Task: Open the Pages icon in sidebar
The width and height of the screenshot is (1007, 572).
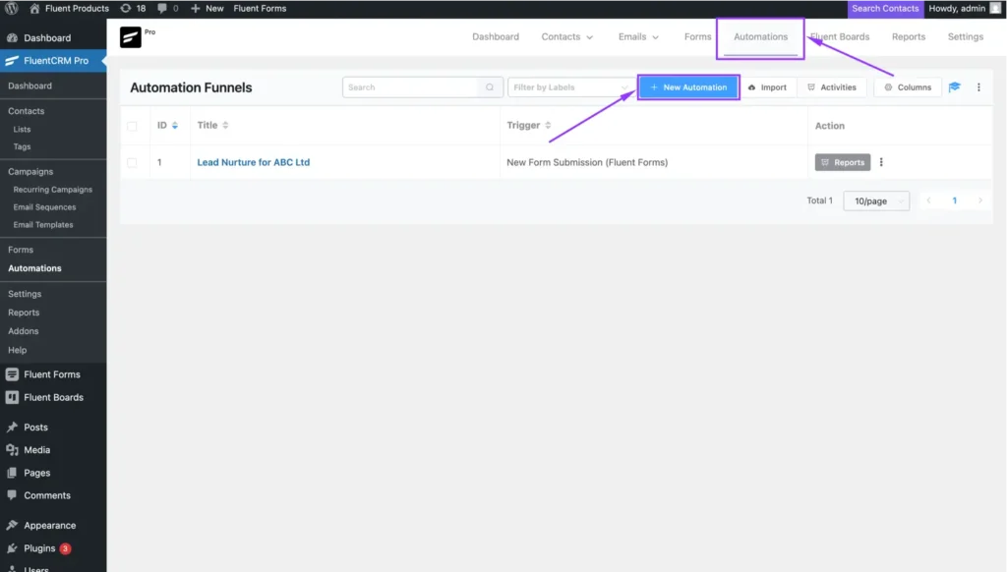Action: click(x=12, y=473)
